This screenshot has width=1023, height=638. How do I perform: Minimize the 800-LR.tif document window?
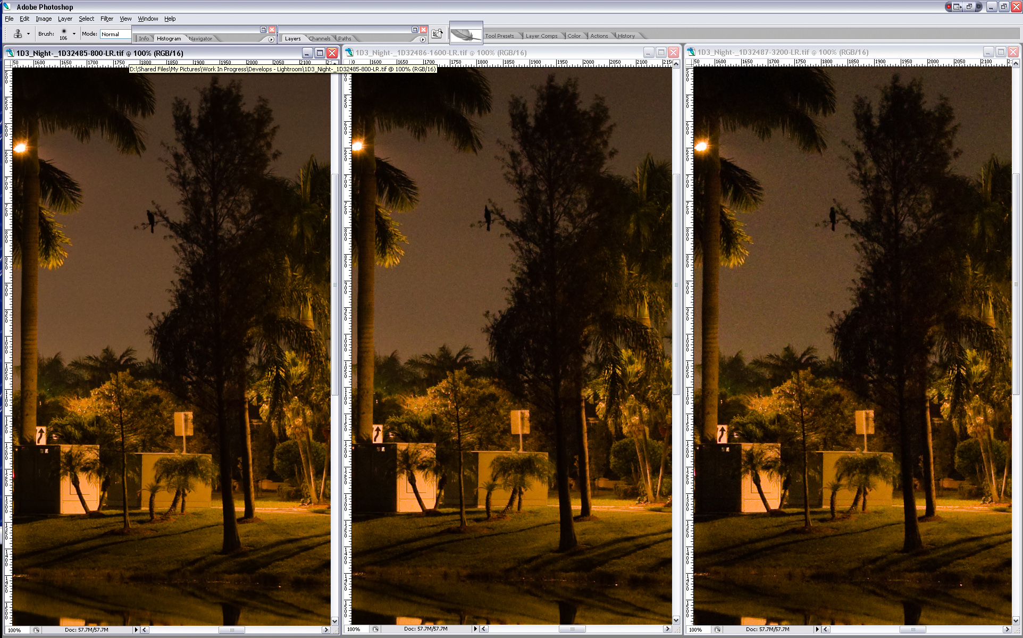point(307,53)
